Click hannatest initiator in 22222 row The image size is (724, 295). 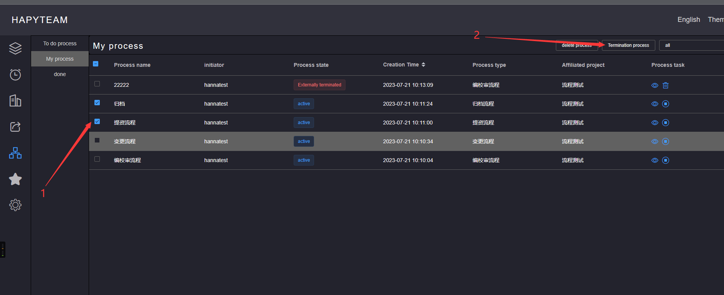216,85
